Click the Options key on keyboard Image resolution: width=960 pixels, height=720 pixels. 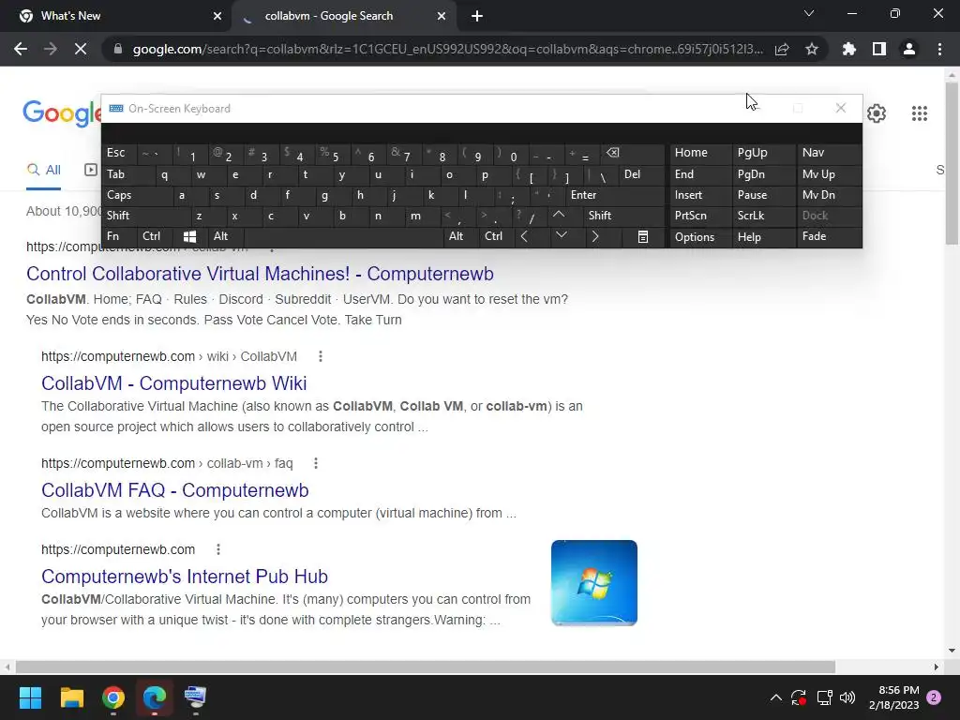pos(701,236)
